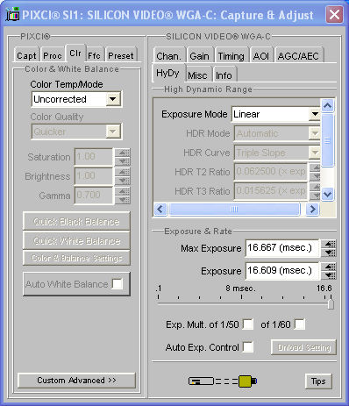Viewport: 349px width, 406px height.
Task: Click the Saturation value field
Action: [x=94, y=157]
